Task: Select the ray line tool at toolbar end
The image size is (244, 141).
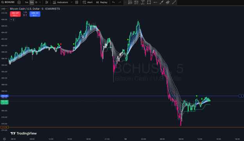Action: point(174,2)
